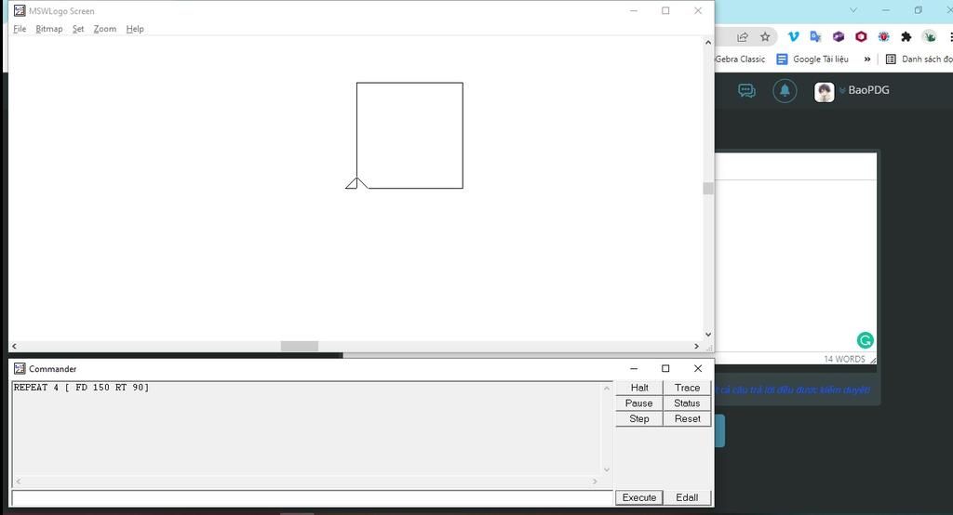Click Commander history scroll right arrow
The image size is (953, 515).
(595, 481)
